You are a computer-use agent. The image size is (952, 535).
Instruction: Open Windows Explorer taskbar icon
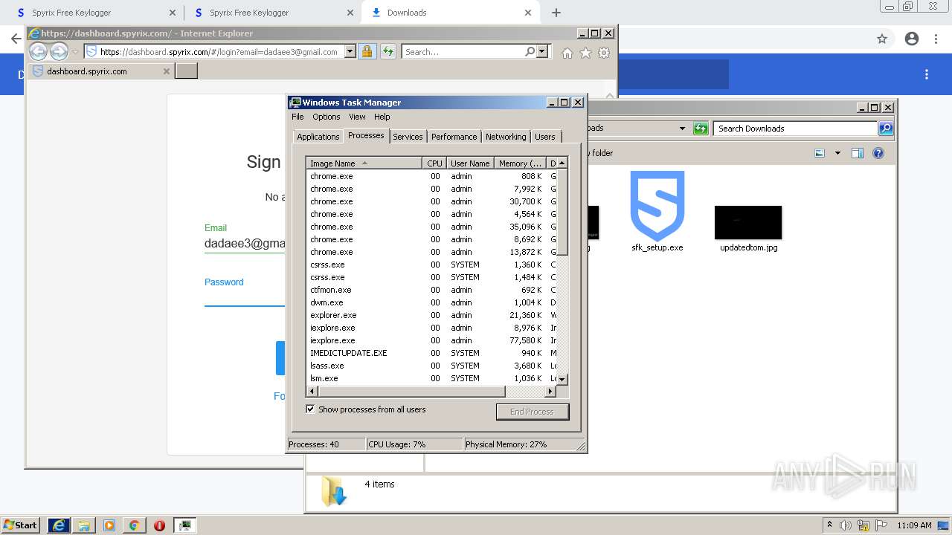click(84, 525)
